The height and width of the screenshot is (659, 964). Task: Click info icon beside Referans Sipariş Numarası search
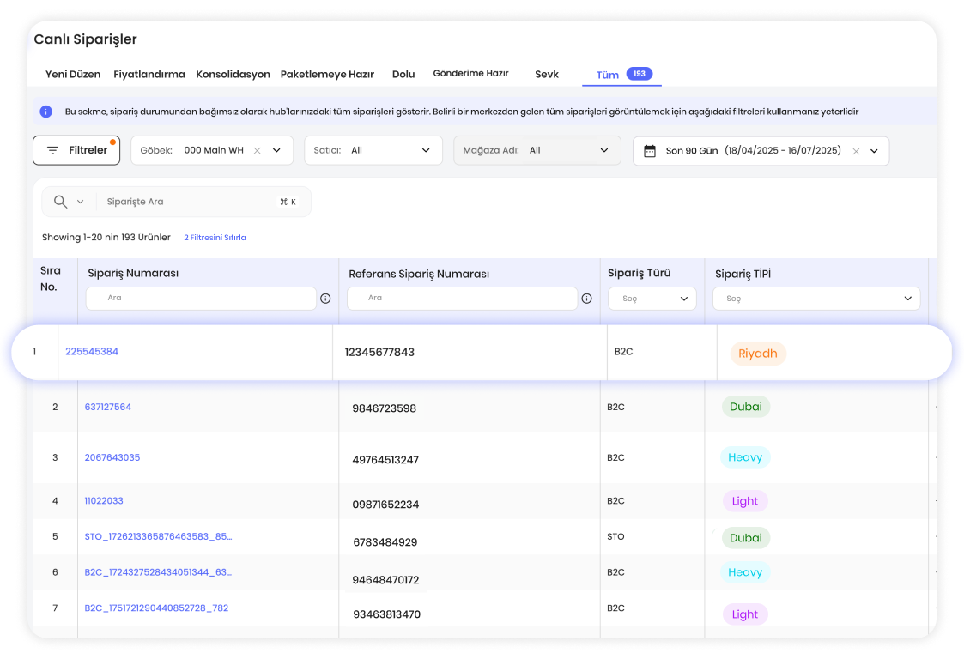(x=586, y=299)
